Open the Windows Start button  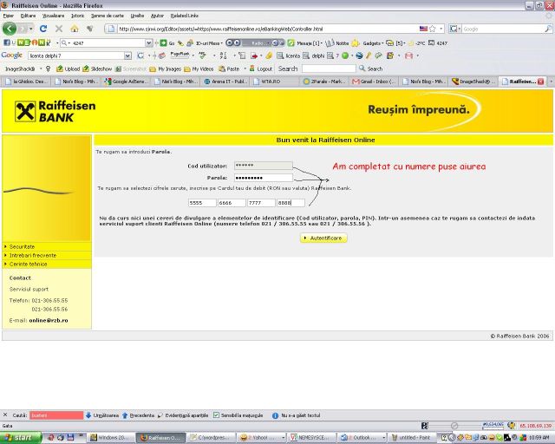21,438
